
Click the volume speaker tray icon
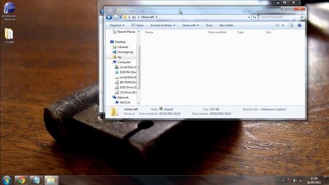coord(295,180)
